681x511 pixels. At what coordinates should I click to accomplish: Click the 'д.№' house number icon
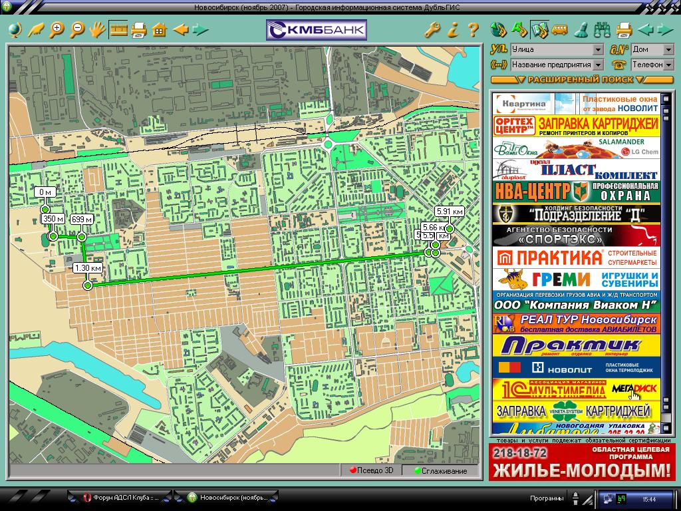(619, 49)
